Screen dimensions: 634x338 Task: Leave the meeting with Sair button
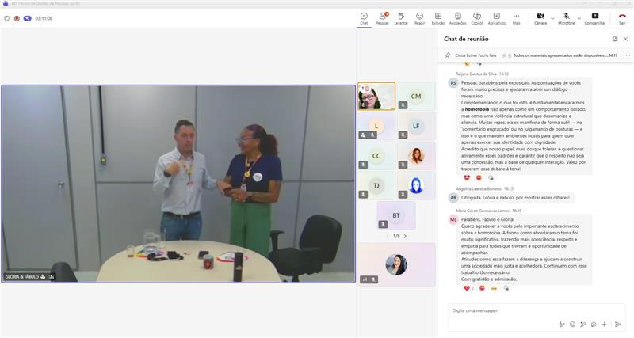(x=622, y=17)
